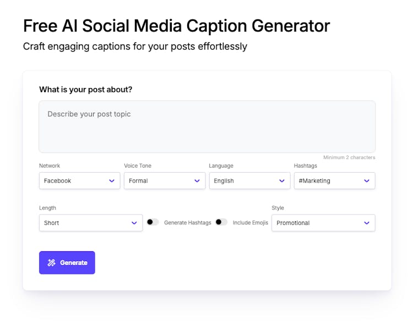Click the Style dropdown chevron arrow
This screenshot has width=413, height=325.
click(367, 223)
